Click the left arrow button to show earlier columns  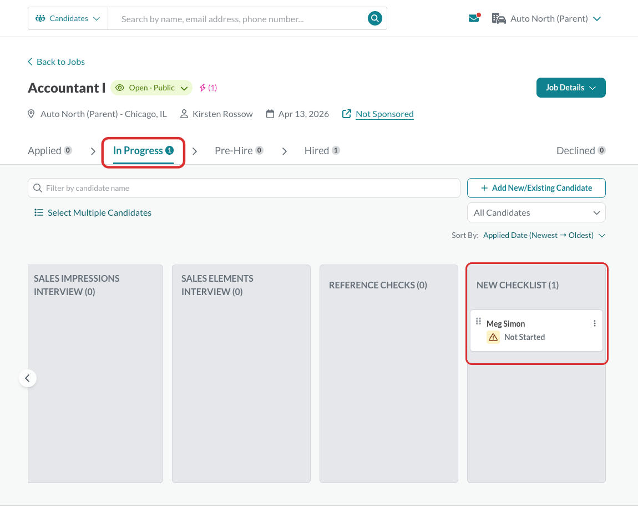coord(28,378)
